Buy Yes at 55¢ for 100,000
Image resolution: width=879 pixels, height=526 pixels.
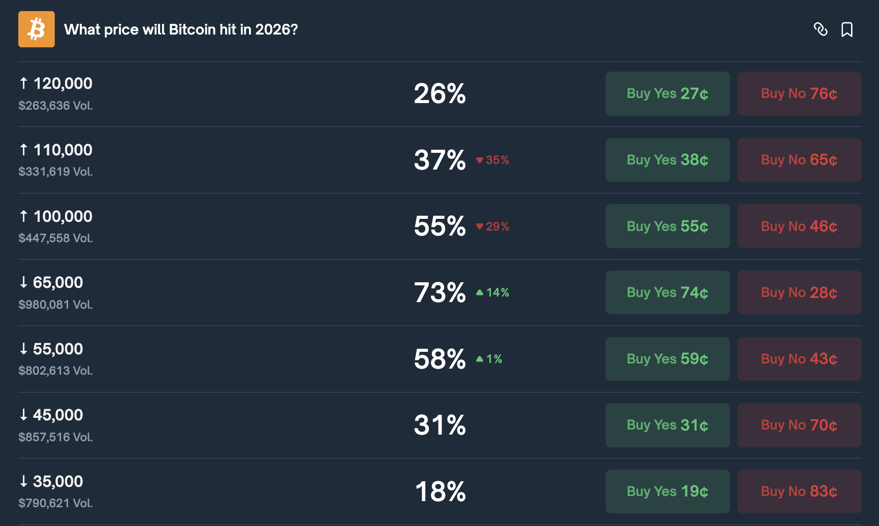[667, 226]
